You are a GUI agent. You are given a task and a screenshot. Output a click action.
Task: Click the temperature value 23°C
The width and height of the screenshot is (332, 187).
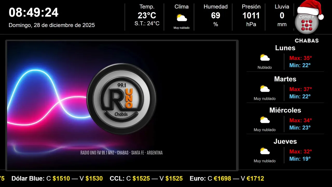tap(147, 16)
